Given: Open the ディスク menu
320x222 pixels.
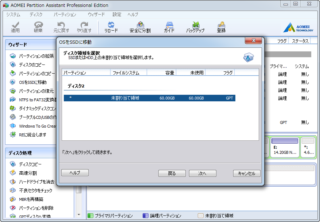Looking at the screenshot, I should tap(36, 15).
